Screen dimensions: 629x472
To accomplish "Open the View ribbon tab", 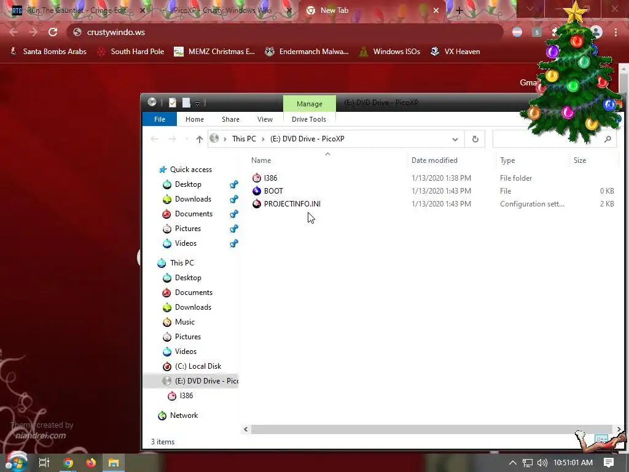I will click(265, 119).
